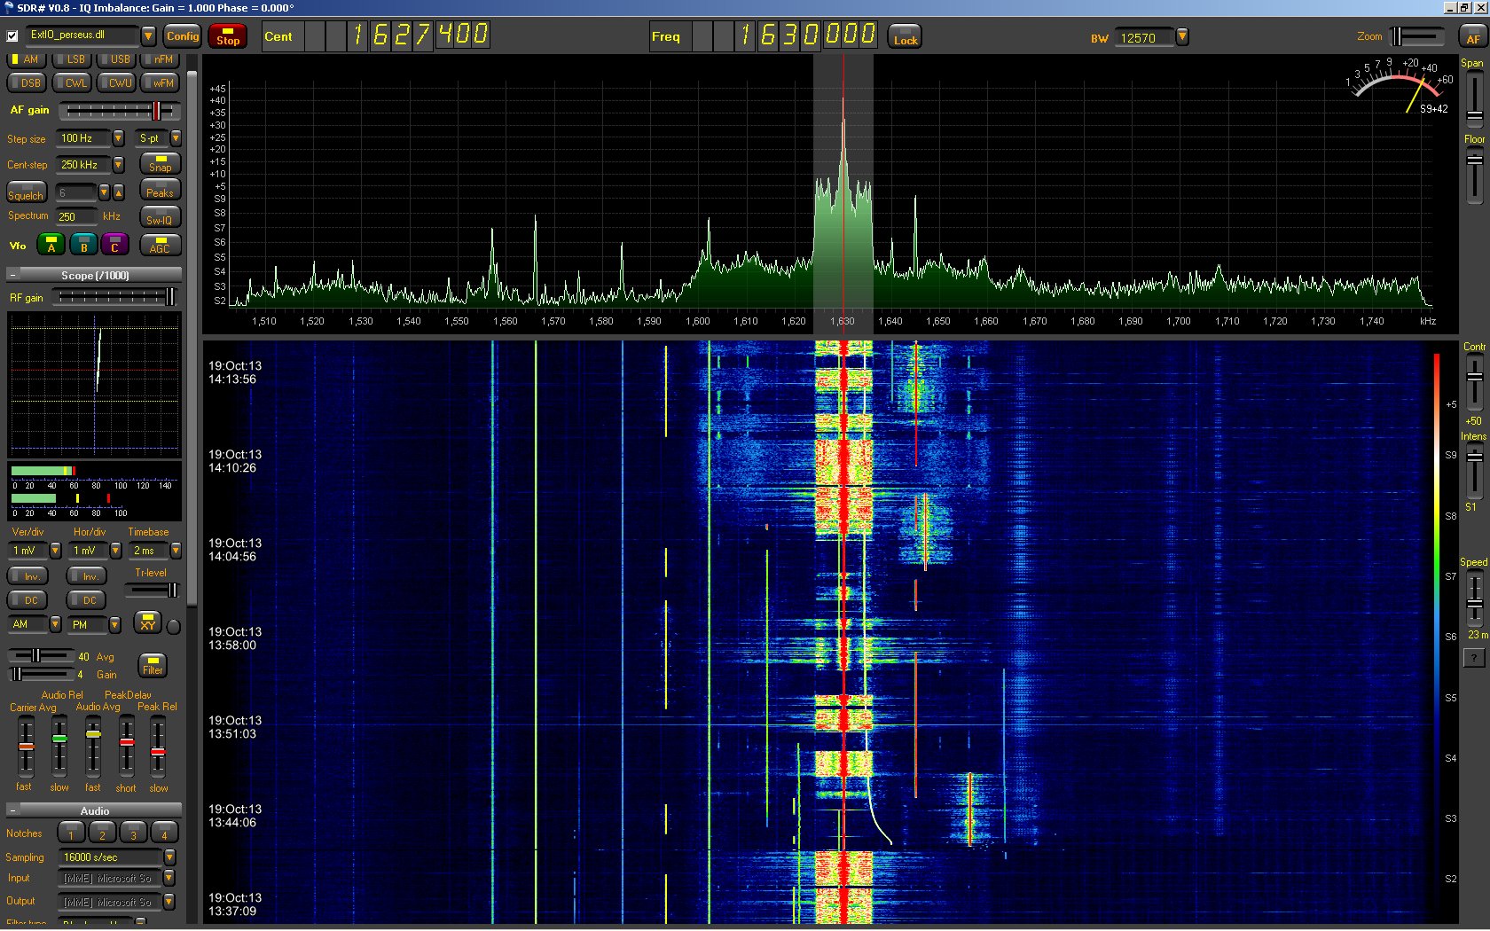
Task: Click the AF button at top right
Action: (1472, 36)
